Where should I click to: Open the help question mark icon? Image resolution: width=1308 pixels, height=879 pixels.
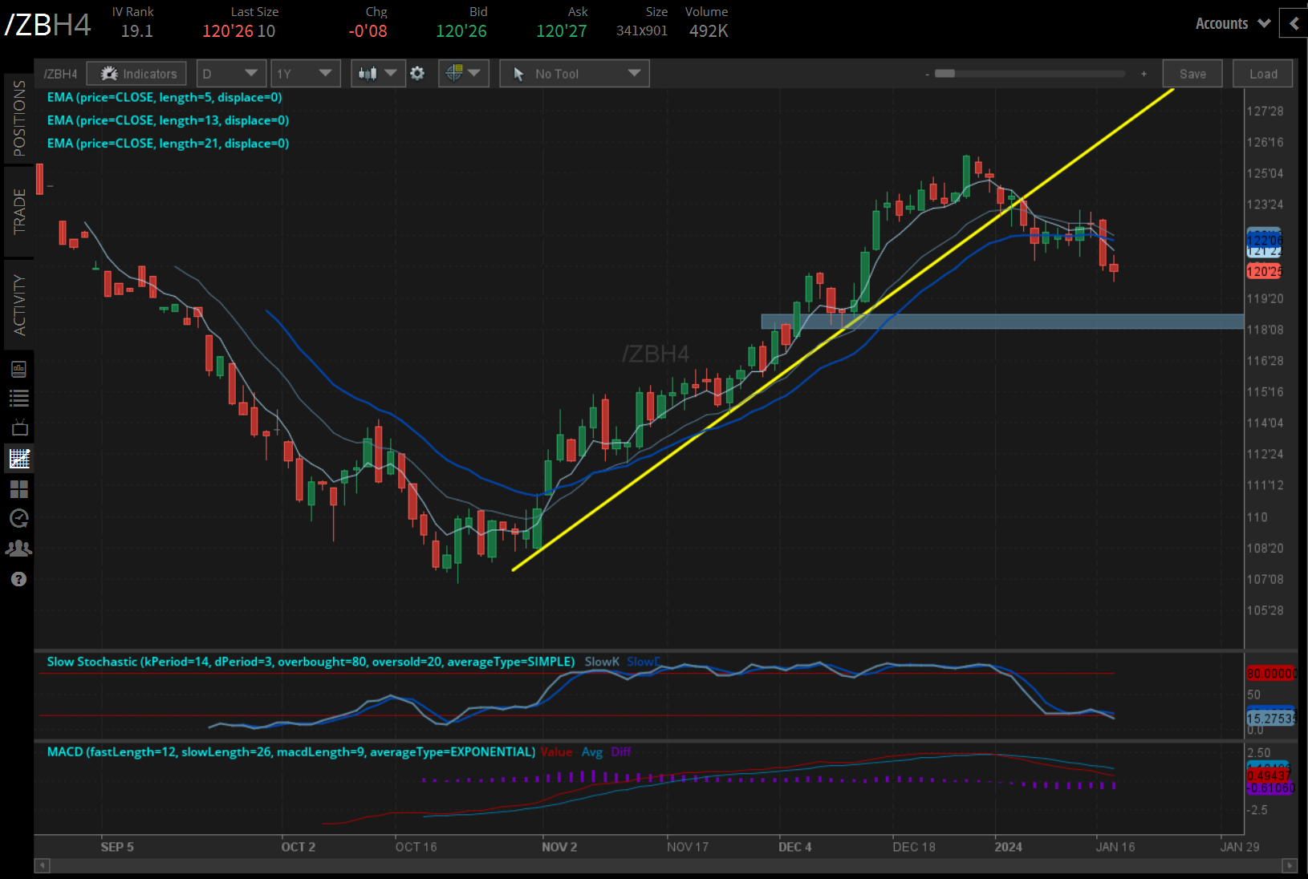pyautogui.click(x=18, y=579)
